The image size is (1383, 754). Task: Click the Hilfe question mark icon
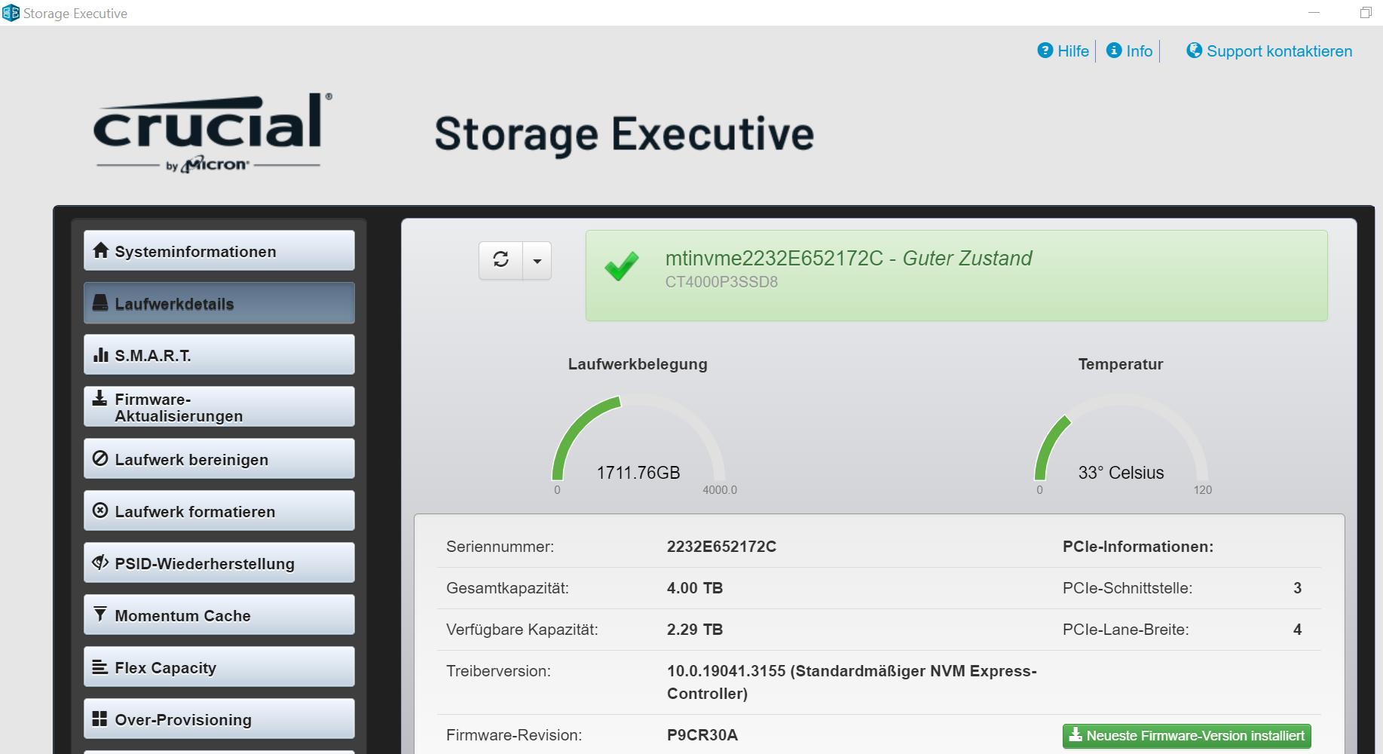tap(1045, 51)
